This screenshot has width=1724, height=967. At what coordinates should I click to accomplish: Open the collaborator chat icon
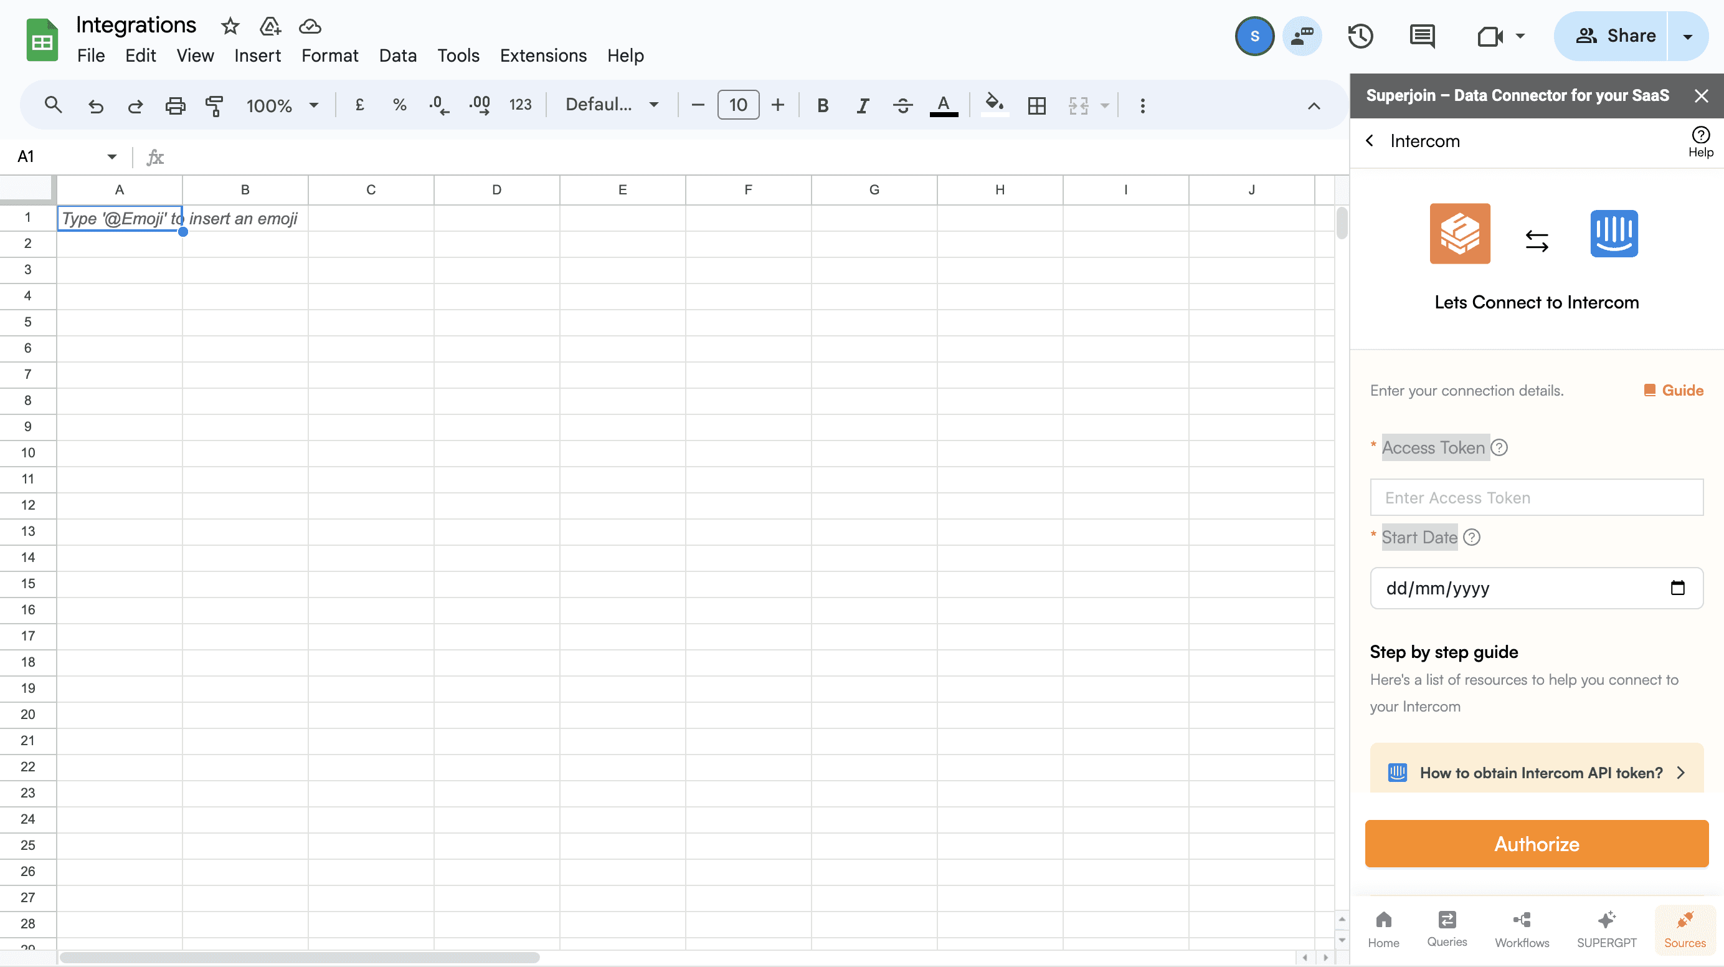pyautogui.click(x=1302, y=36)
